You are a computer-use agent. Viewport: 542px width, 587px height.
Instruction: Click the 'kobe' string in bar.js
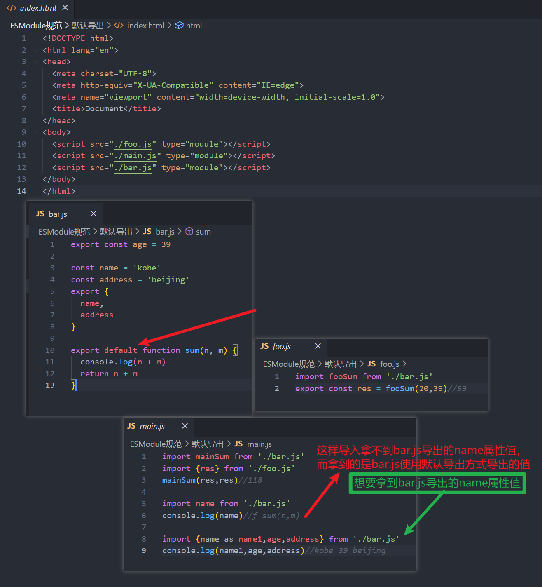pos(147,268)
